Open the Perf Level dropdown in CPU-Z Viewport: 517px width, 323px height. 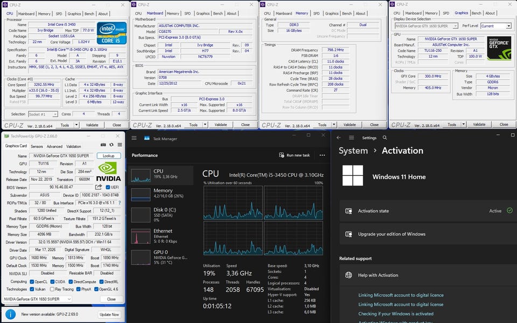(x=495, y=26)
